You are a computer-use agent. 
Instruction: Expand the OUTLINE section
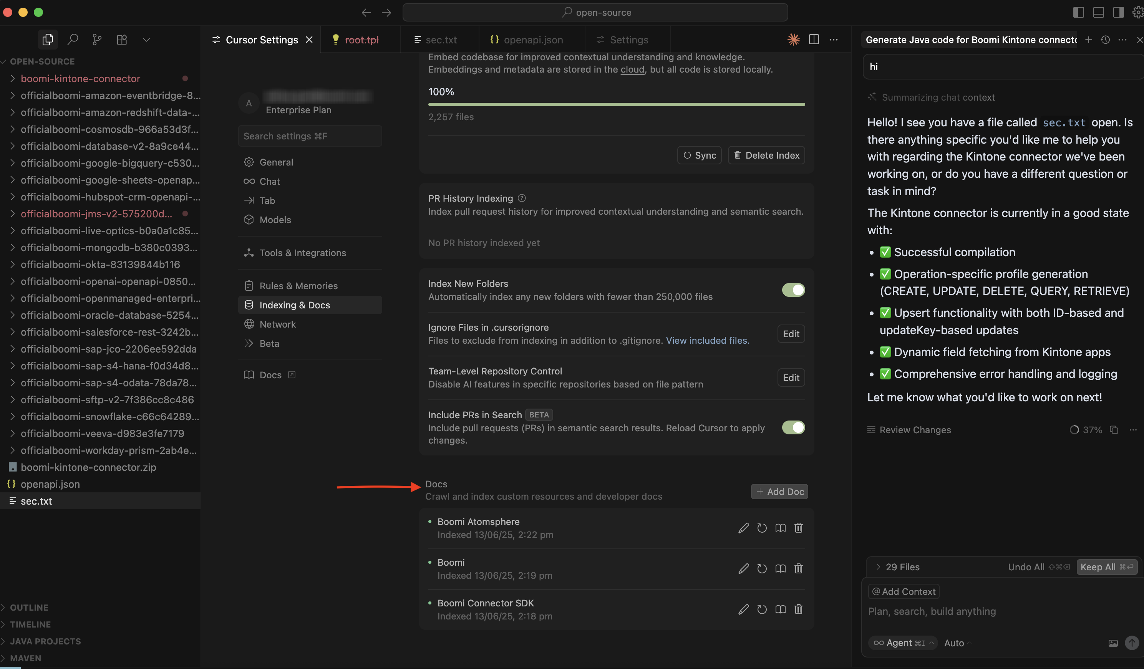tap(29, 607)
